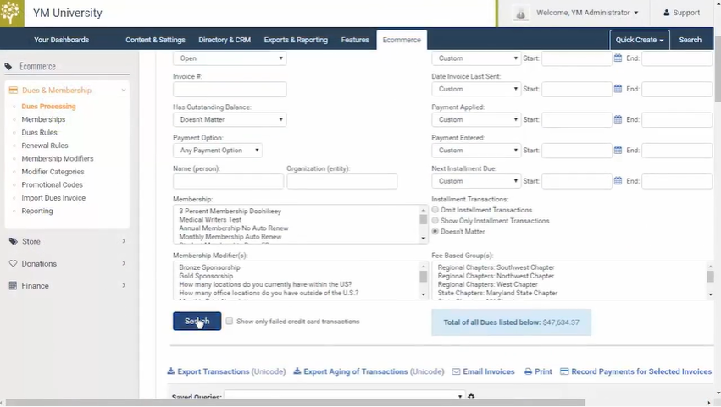This screenshot has height=407, width=721.
Task: Expand the Quick Create dropdown
Action: click(639, 40)
